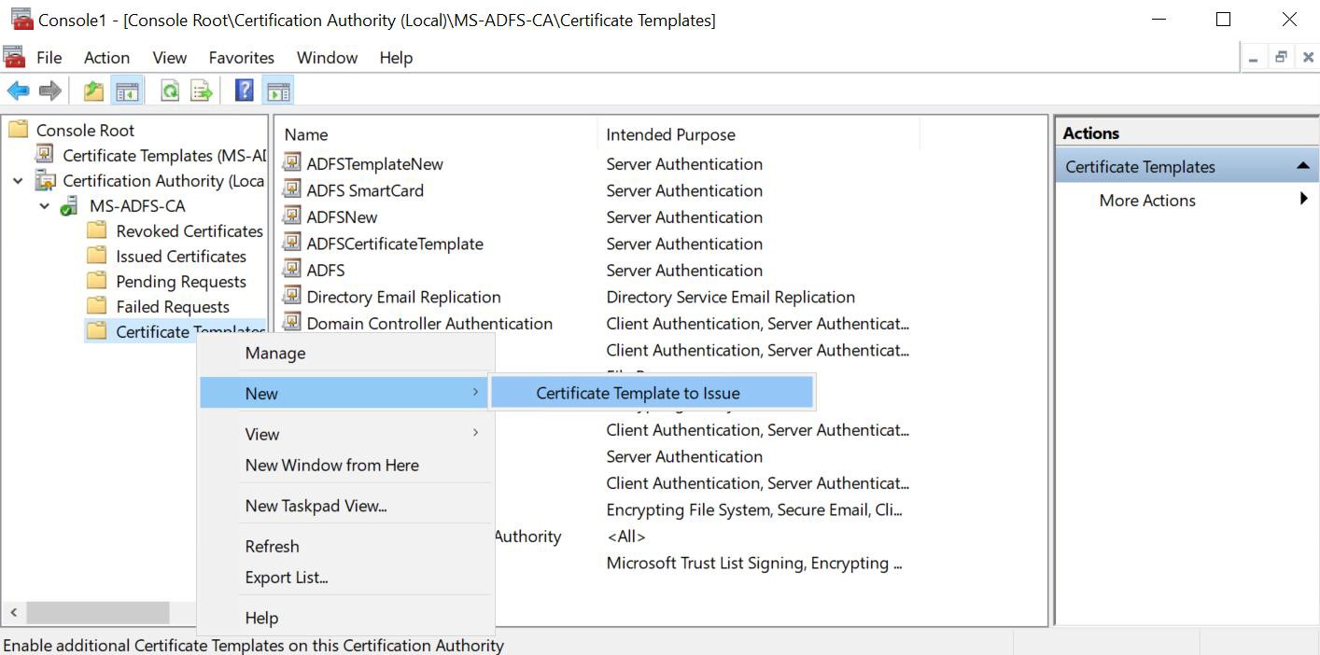
Task: Click the Refresh toolbar icon
Action: click(170, 91)
